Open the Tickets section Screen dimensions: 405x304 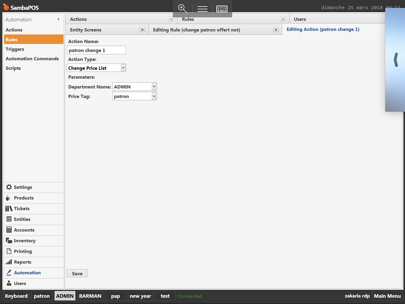click(x=21, y=208)
